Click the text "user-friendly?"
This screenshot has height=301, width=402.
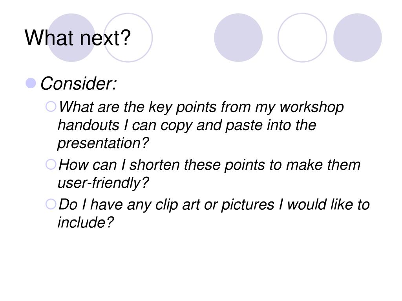tap(103, 183)
